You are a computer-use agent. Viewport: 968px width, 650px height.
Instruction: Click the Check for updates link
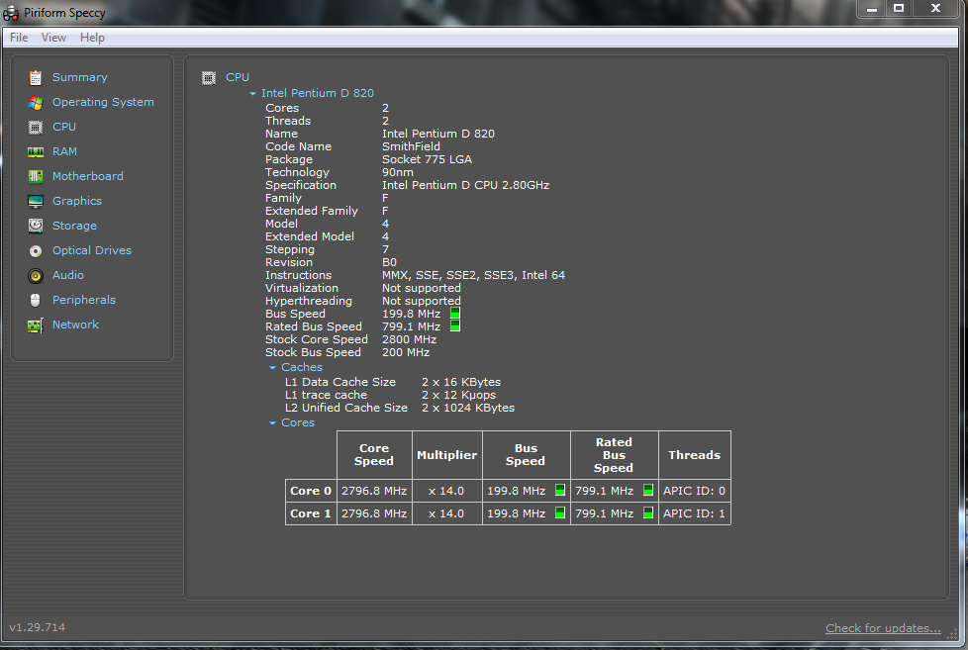pyautogui.click(x=883, y=628)
